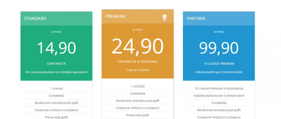Click the "1 LICENZA" row in Premium

[x=138, y=86]
